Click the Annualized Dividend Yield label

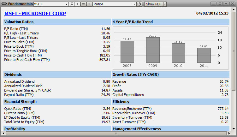pos(23,86)
